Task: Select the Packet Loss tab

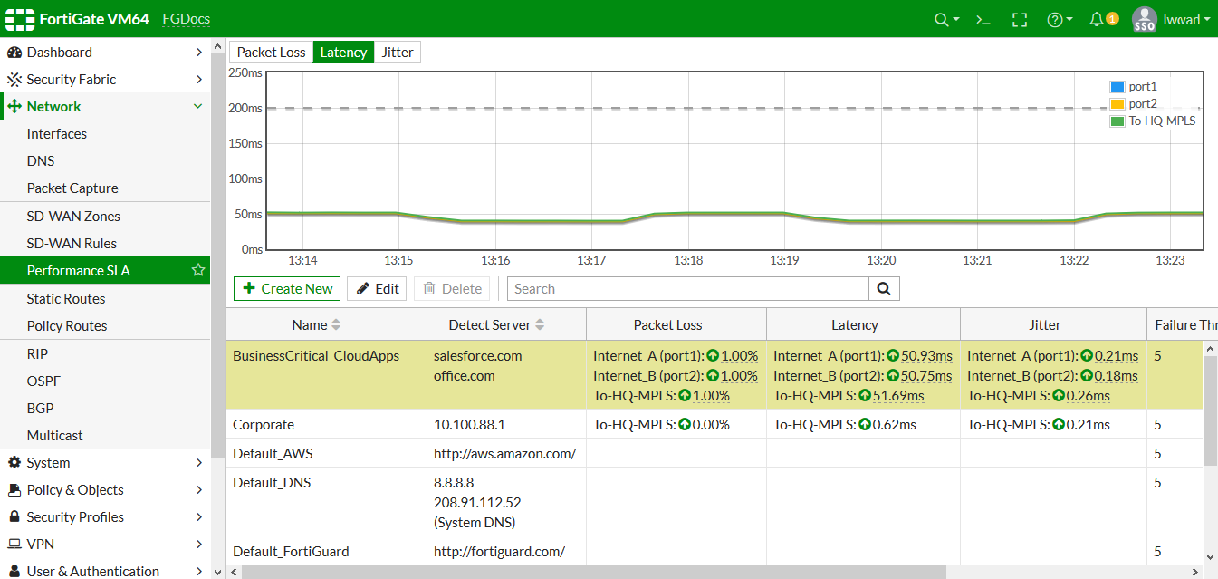Action: click(270, 52)
